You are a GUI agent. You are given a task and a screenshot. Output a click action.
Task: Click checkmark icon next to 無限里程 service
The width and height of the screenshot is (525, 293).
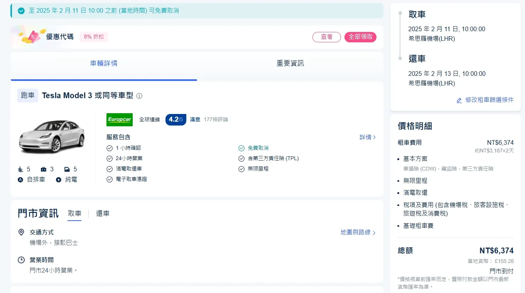241,169
